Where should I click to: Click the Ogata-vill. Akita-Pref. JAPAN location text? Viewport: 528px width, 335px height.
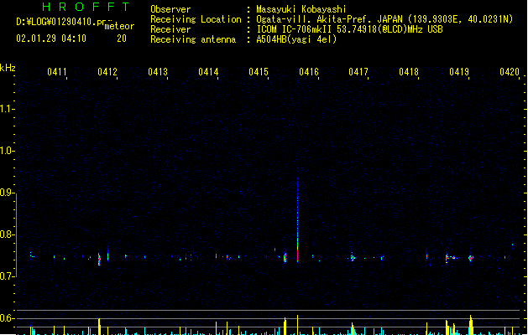click(384, 19)
